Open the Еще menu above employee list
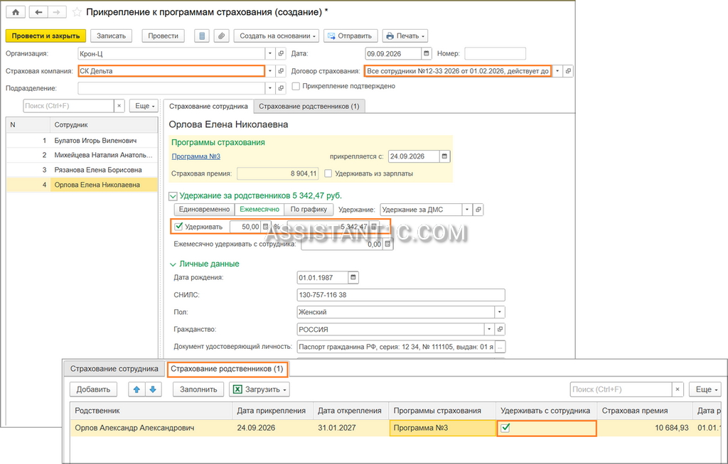 click(x=144, y=106)
